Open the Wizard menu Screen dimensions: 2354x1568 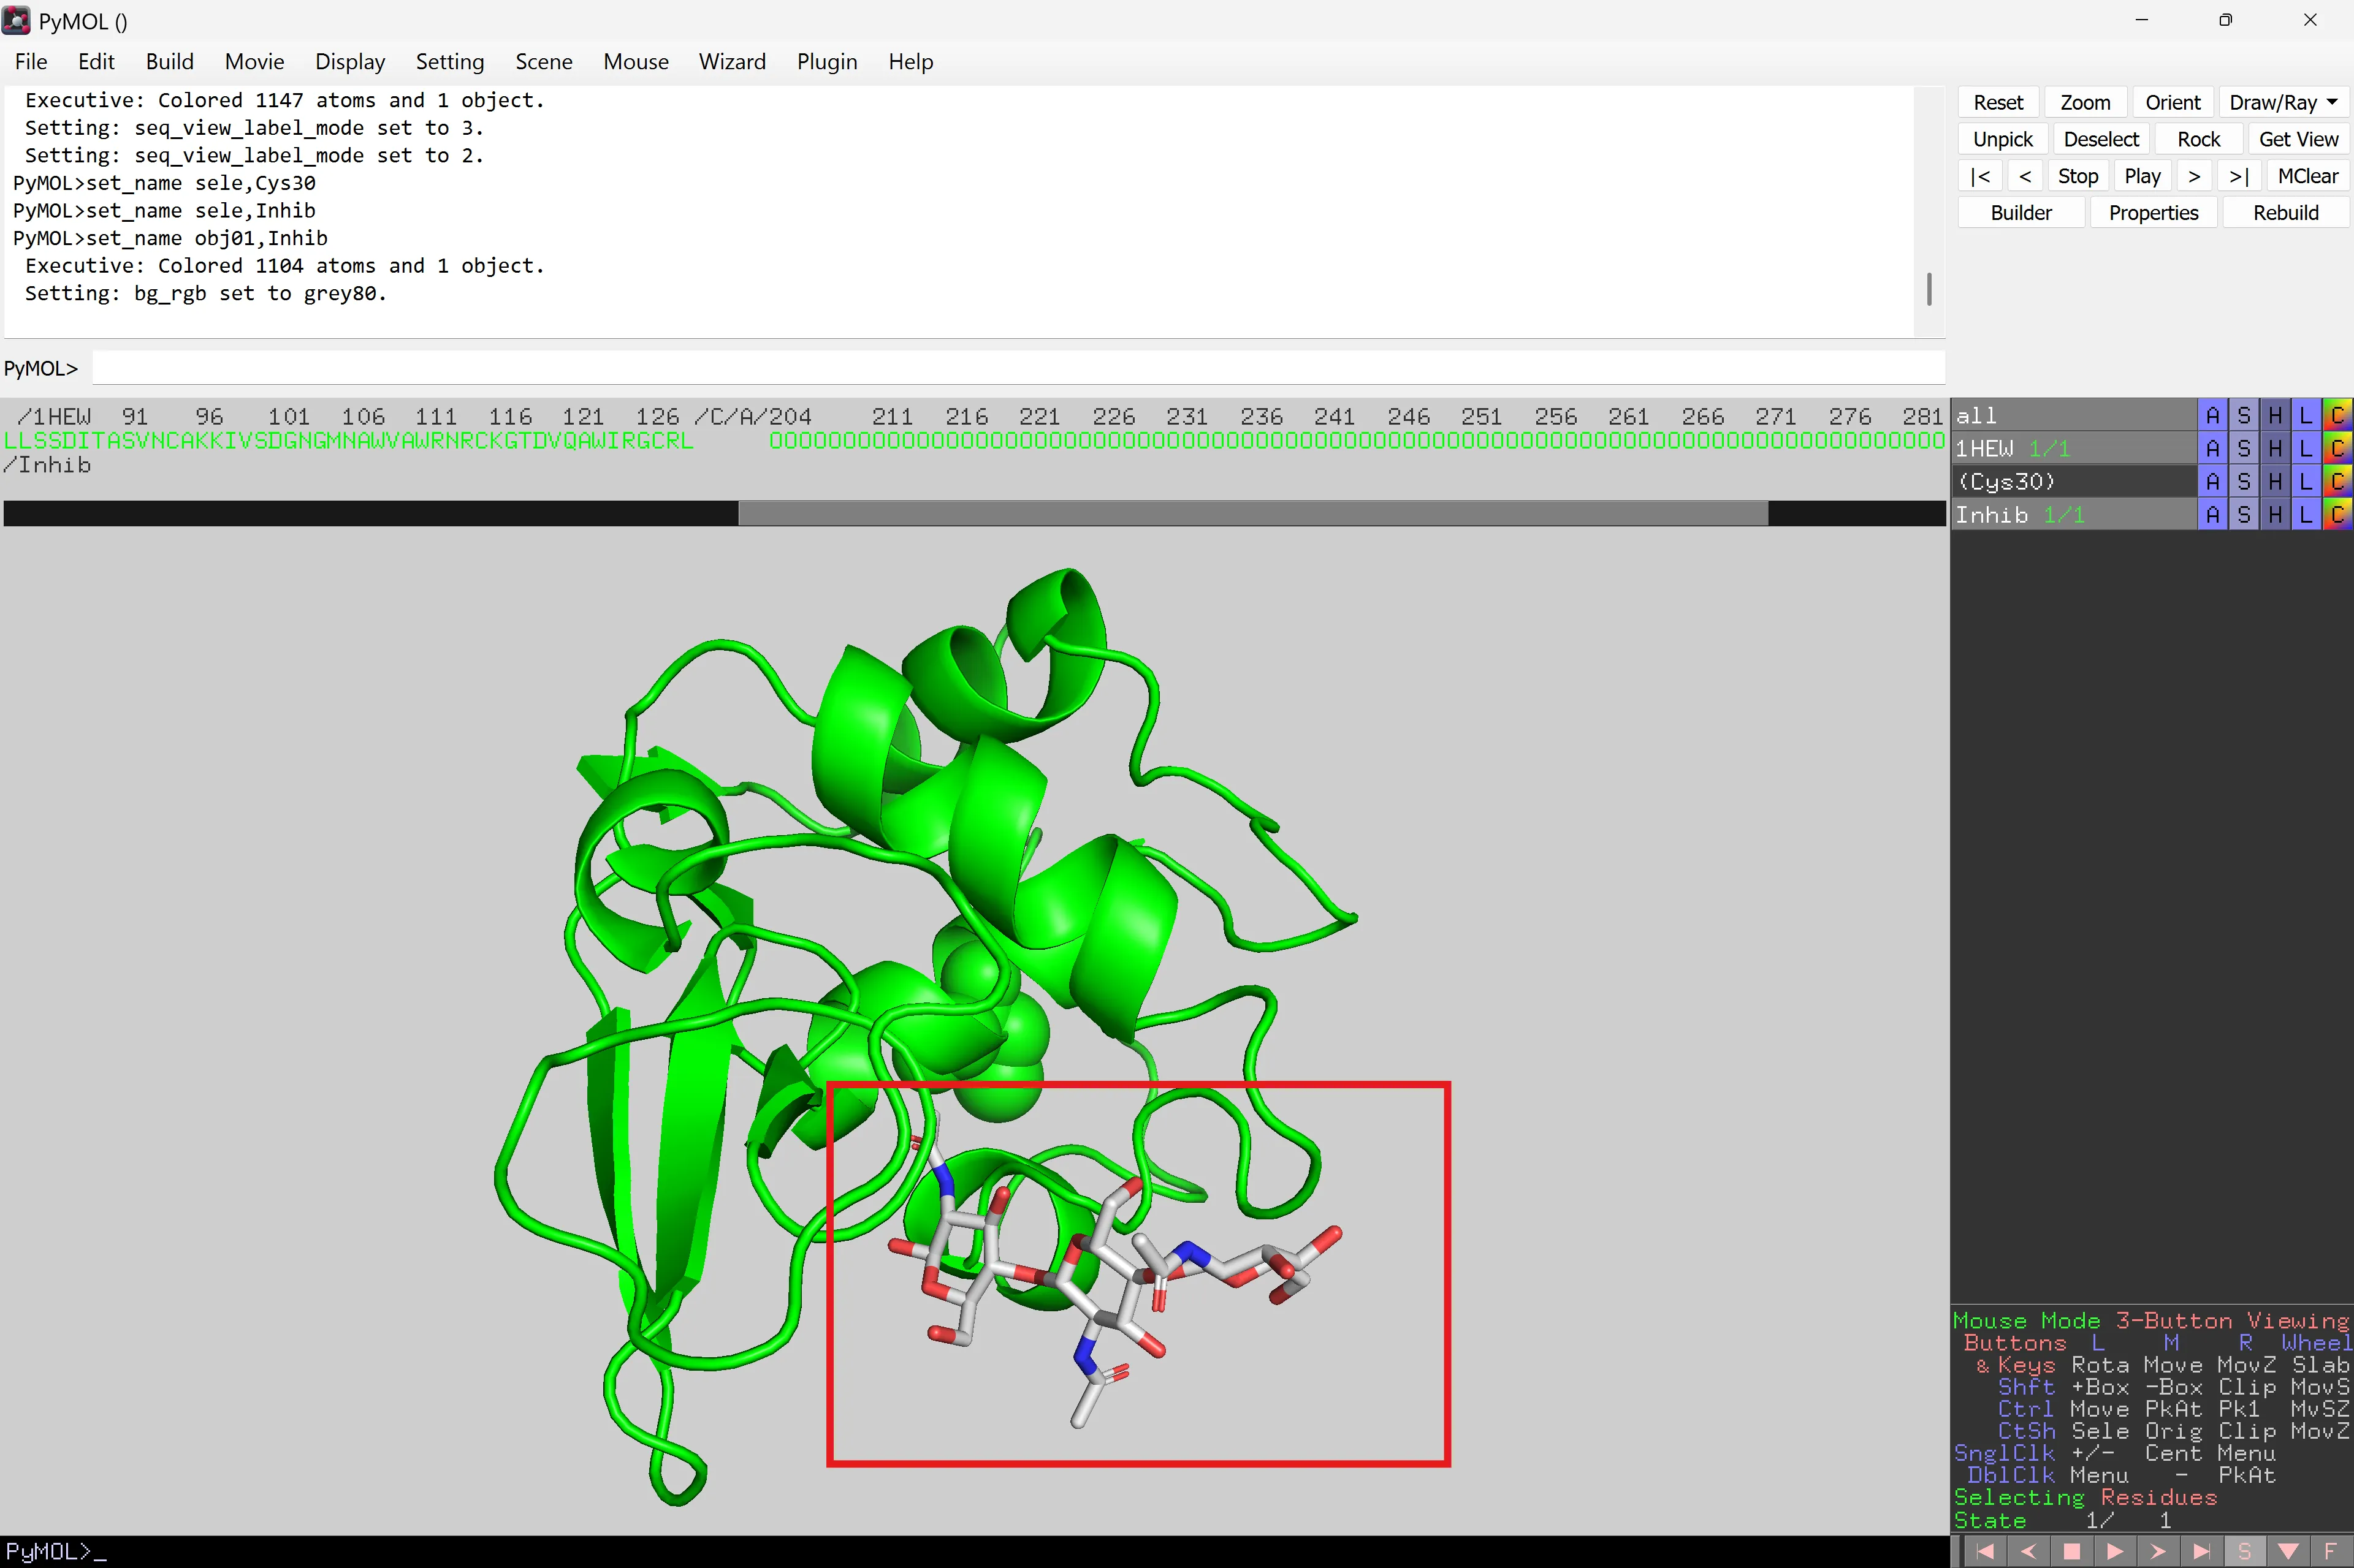pos(731,62)
